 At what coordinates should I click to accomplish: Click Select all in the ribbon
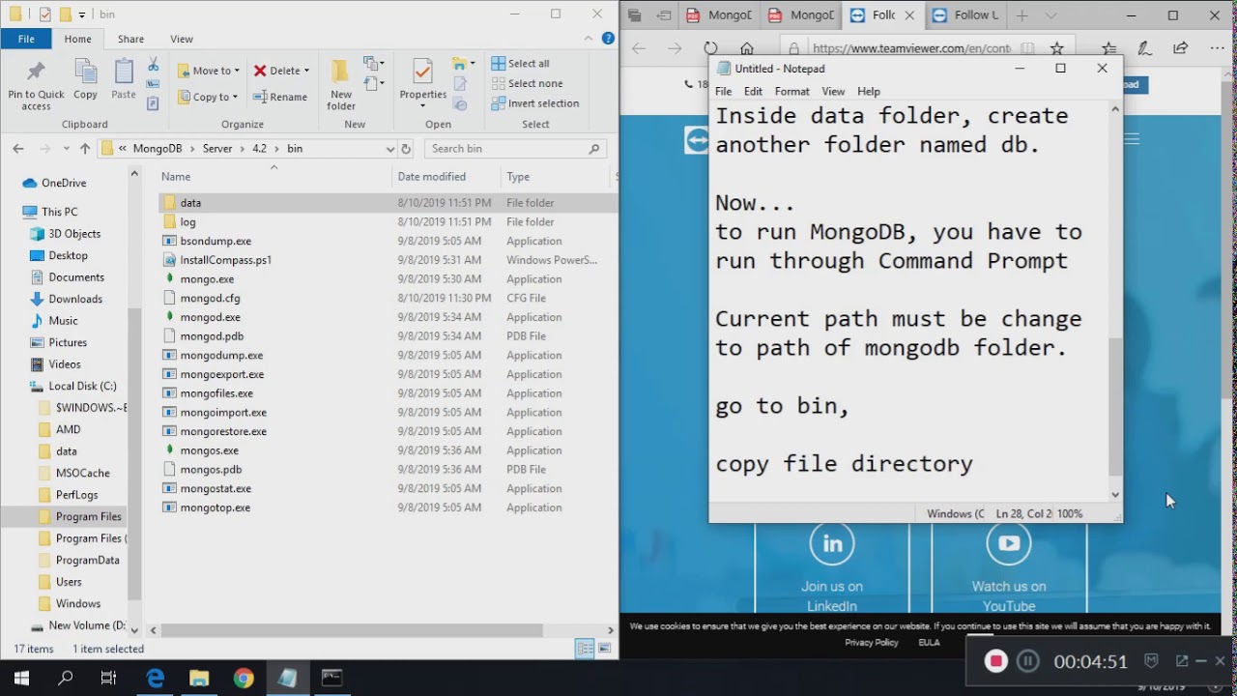[x=520, y=63]
